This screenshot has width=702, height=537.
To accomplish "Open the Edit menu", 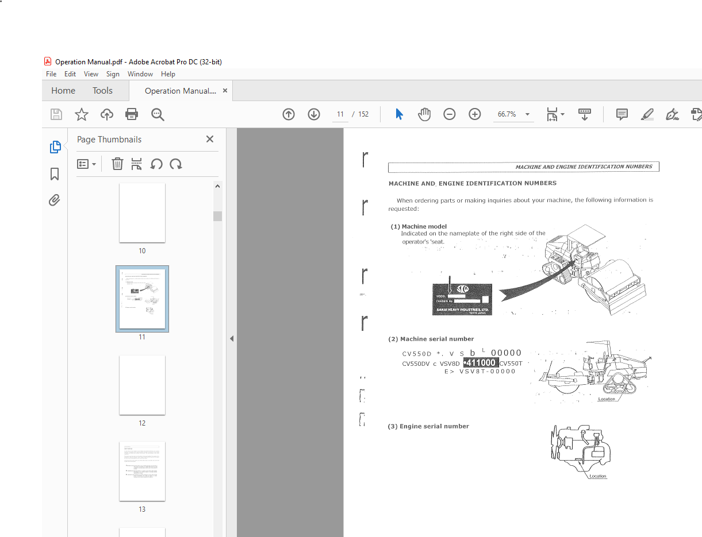I will pos(70,74).
